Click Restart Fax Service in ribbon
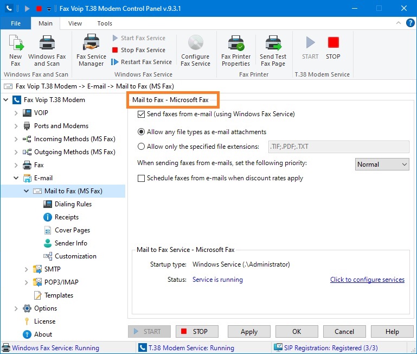 [142, 62]
